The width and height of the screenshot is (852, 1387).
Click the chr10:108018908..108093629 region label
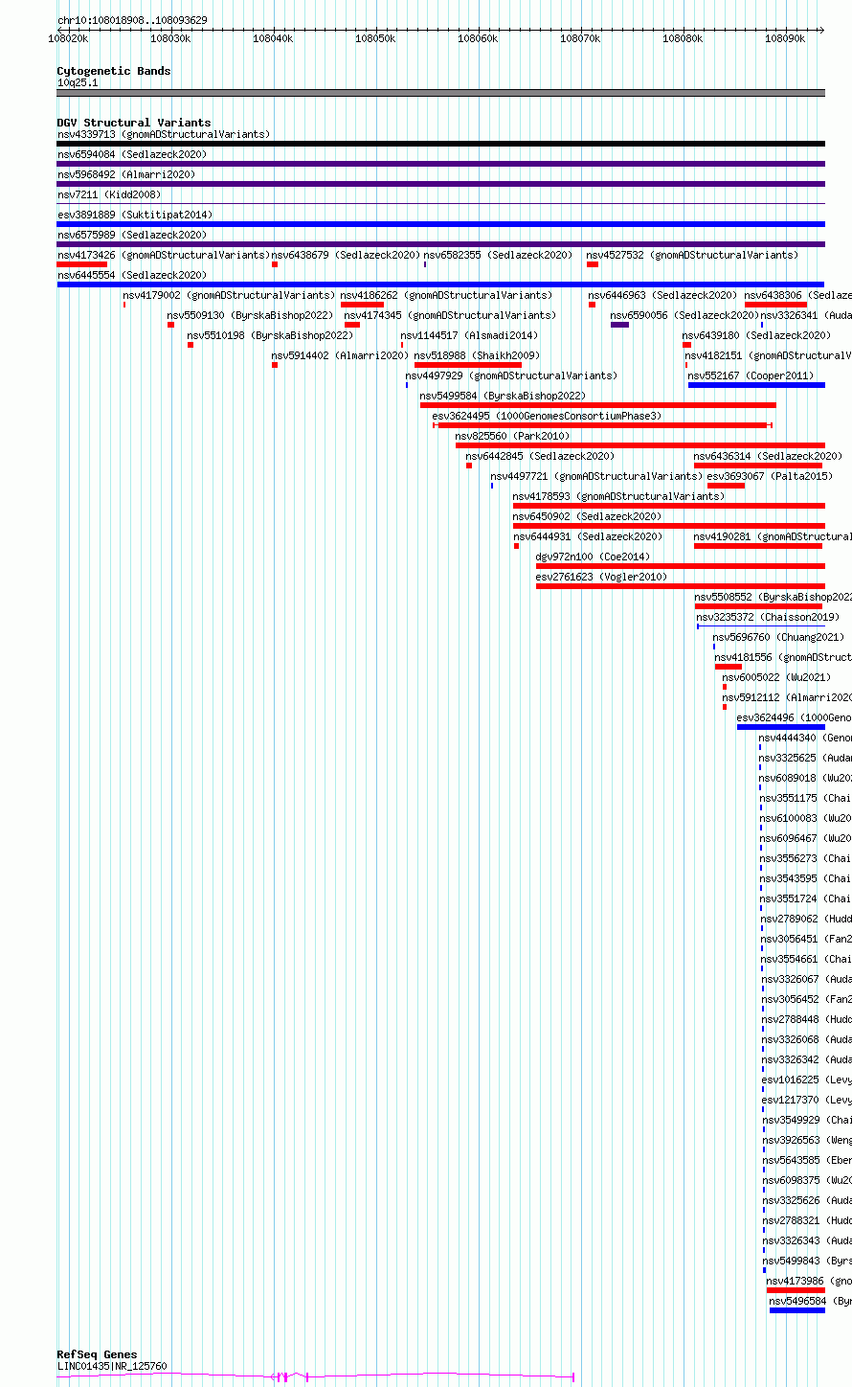(x=132, y=20)
